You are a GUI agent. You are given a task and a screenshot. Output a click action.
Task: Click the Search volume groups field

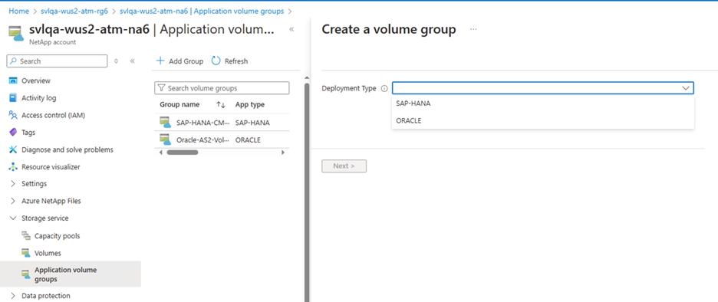click(x=222, y=88)
